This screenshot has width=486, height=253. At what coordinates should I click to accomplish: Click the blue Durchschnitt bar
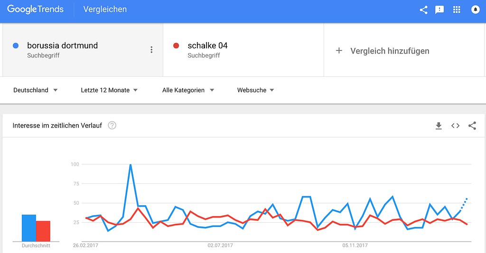[x=29, y=228]
